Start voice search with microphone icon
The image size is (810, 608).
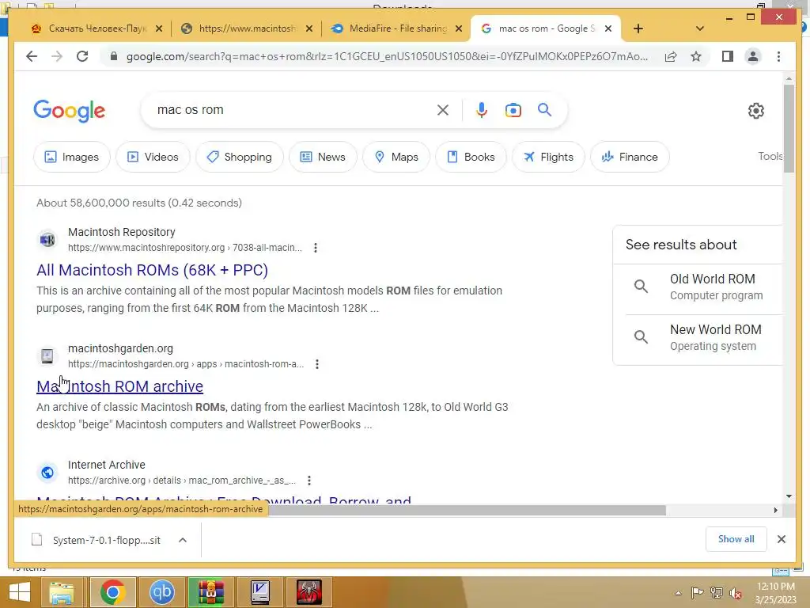(x=482, y=110)
